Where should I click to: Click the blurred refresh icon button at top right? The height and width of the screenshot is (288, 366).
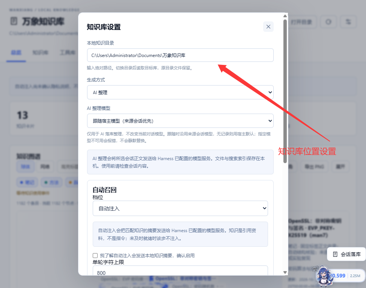(328, 22)
